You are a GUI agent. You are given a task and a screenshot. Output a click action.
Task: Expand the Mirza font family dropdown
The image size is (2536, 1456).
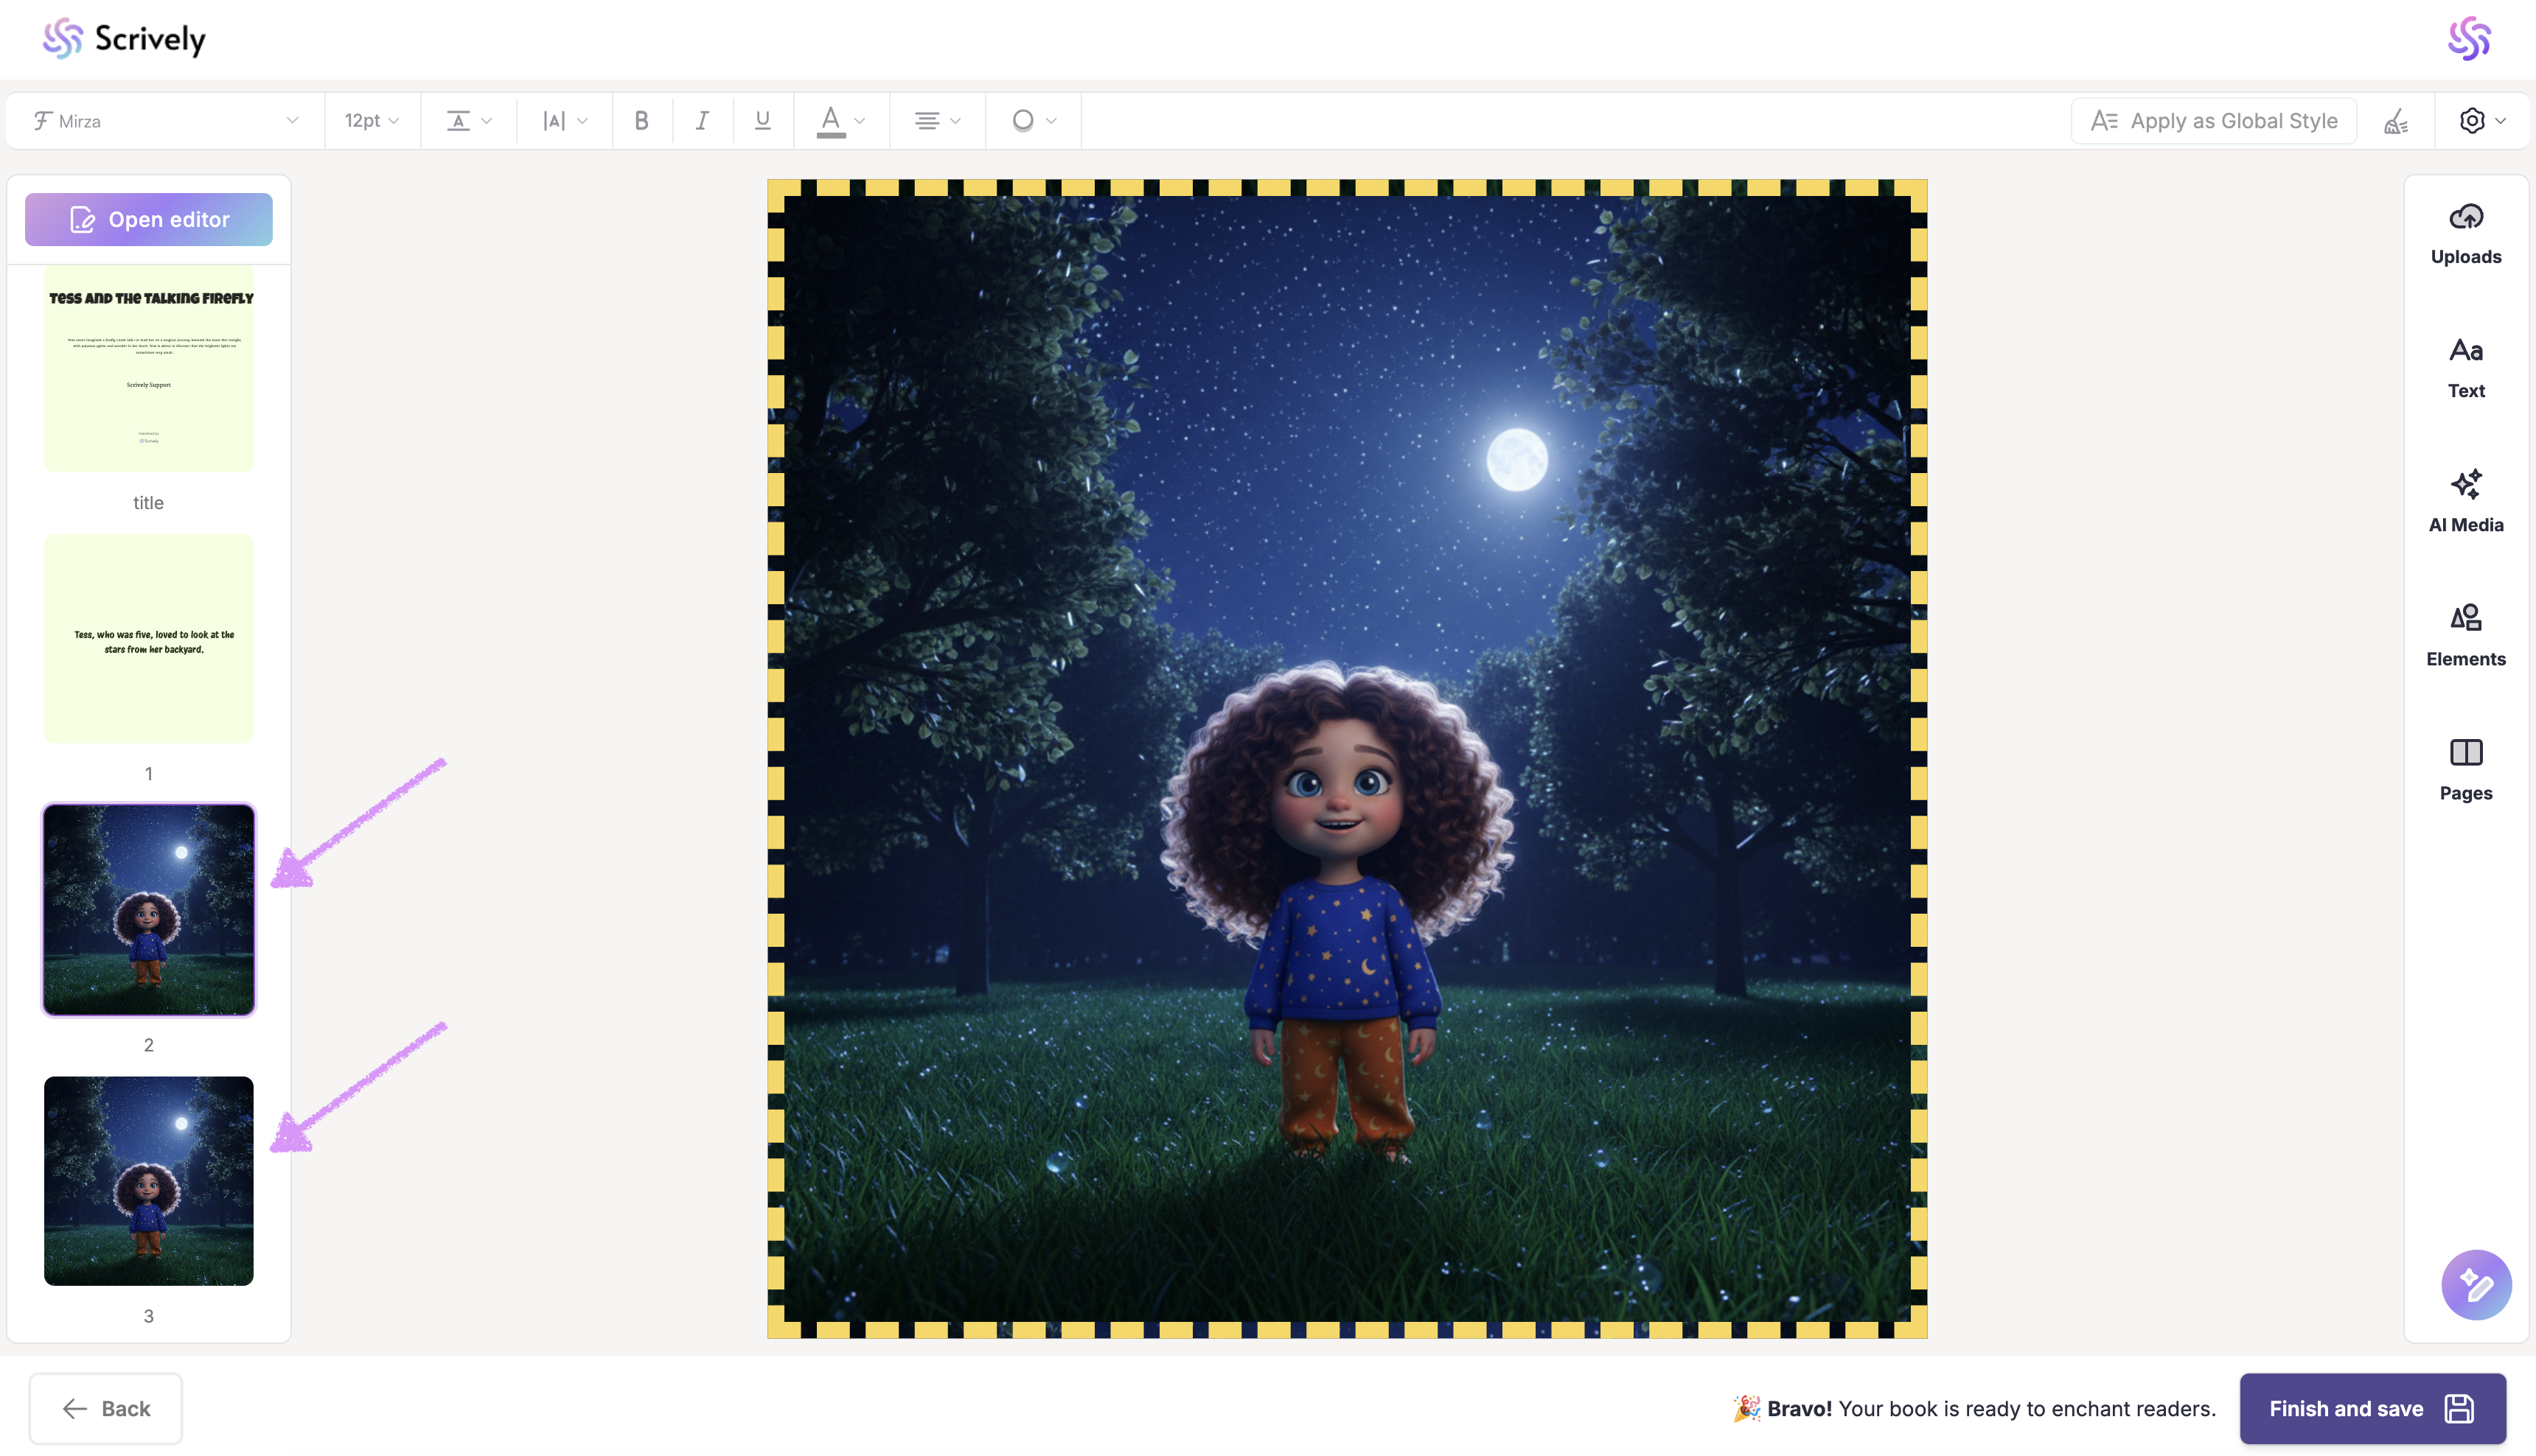pyautogui.click(x=165, y=121)
